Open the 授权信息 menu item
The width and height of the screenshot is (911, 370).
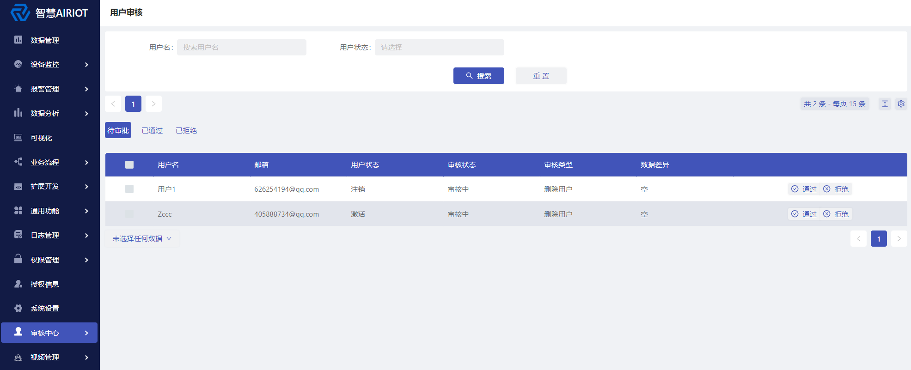[49, 284]
